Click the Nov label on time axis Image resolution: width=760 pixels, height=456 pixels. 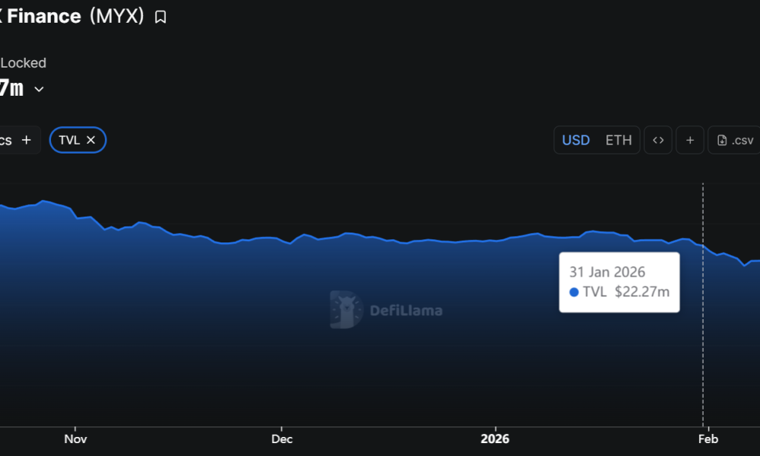click(x=75, y=439)
